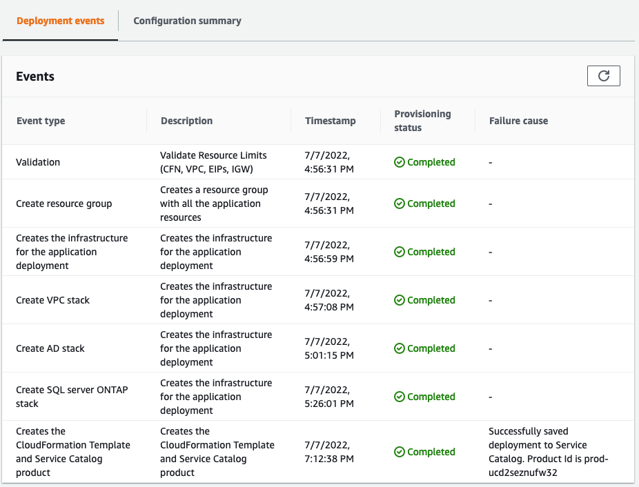Click the Completed check icon for Create AD stack
639x487 pixels.
[x=400, y=348]
